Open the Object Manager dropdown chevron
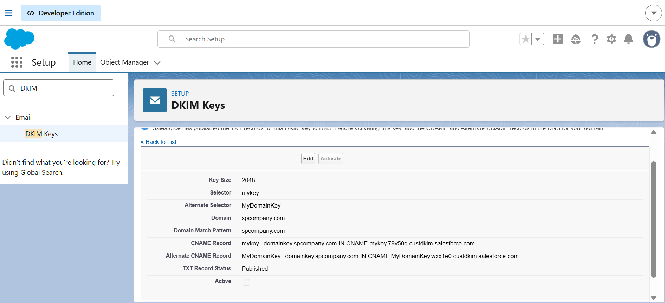The height and width of the screenshot is (303, 665). click(x=157, y=62)
